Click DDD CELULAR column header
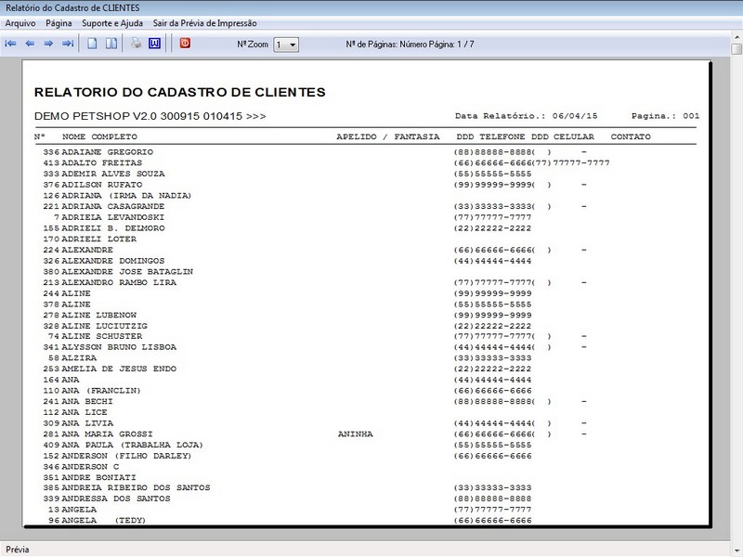The width and height of the screenshot is (743, 557). tap(563, 136)
